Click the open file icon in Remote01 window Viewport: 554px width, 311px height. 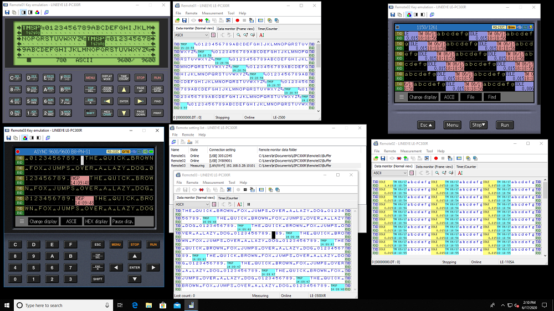[x=177, y=20]
